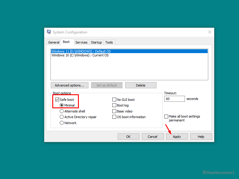
Task: Click the Timeout seconds input field
Action: 174,99
